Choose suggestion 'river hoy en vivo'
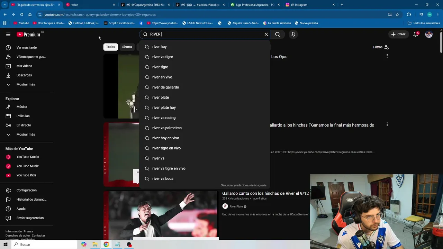Image resolution: width=443 pixels, height=249 pixels. click(x=205, y=138)
